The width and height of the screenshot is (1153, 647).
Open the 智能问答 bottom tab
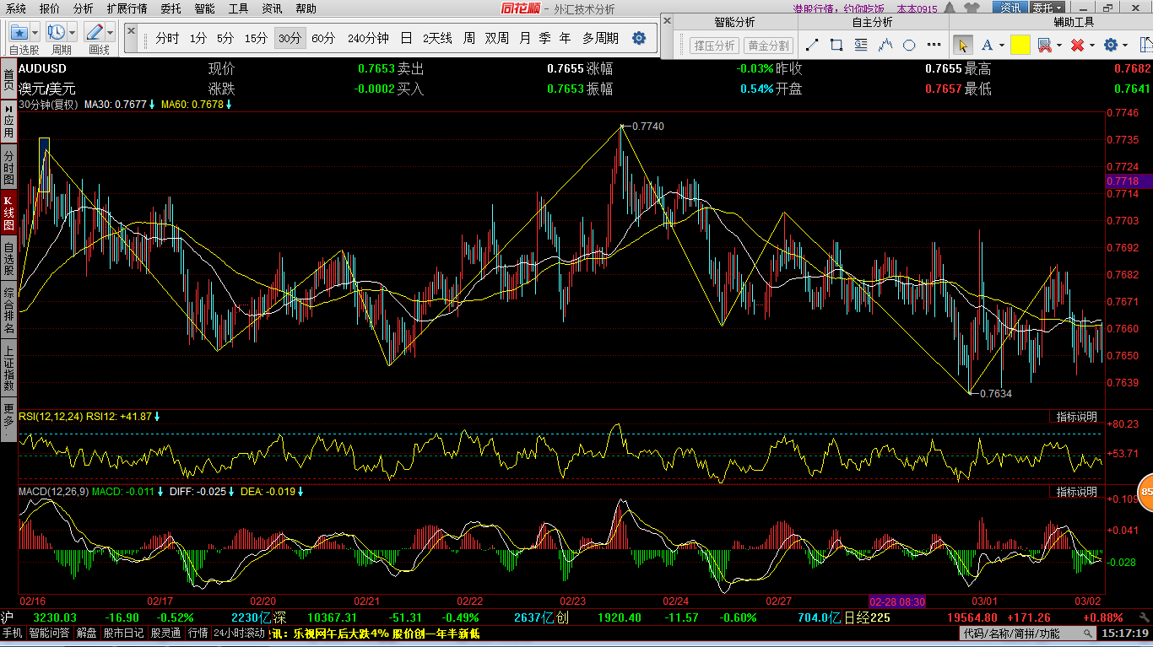coord(50,633)
